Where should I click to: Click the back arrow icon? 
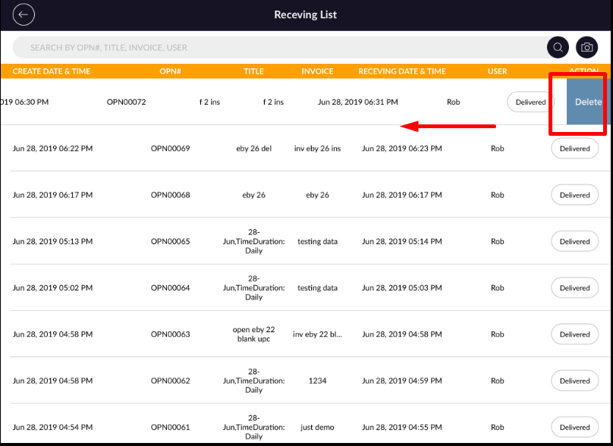point(24,14)
